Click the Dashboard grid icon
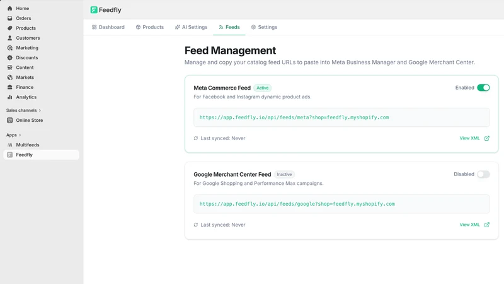The height and width of the screenshot is (284, 504). (94, 27)
